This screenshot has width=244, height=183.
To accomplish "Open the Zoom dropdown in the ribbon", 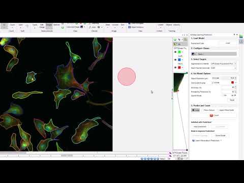I will [x=123, y=26].
